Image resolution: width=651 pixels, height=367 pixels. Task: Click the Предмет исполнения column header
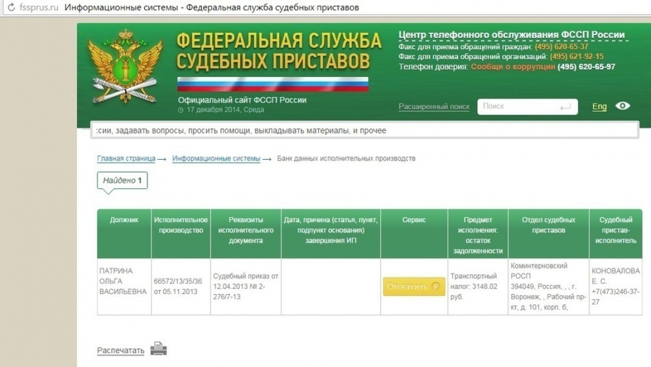point(478,234)
